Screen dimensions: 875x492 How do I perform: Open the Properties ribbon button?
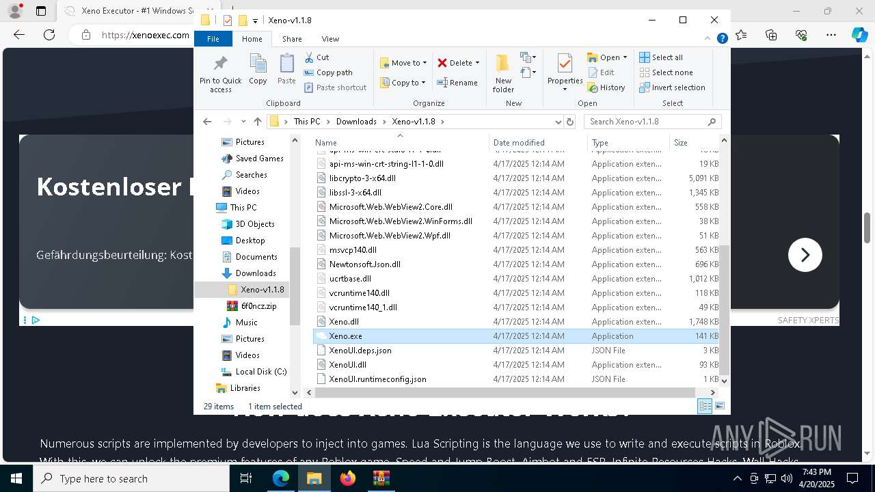click(x=565, y=72)
